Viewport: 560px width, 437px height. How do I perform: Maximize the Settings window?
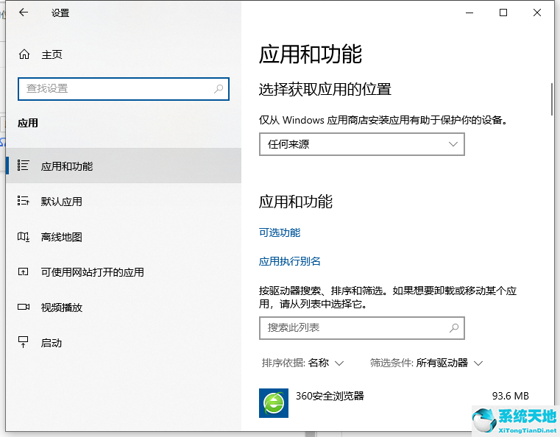pyautogui.click(x=503, y=13)
